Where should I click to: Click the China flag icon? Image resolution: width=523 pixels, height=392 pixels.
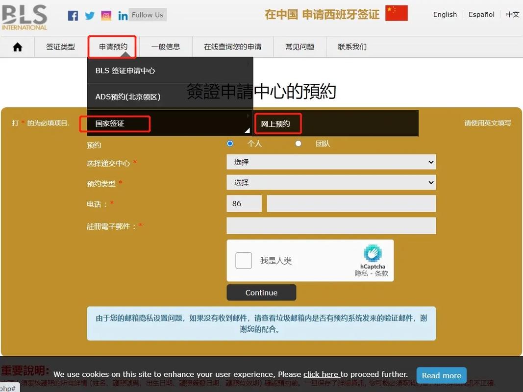coord(396,13)
